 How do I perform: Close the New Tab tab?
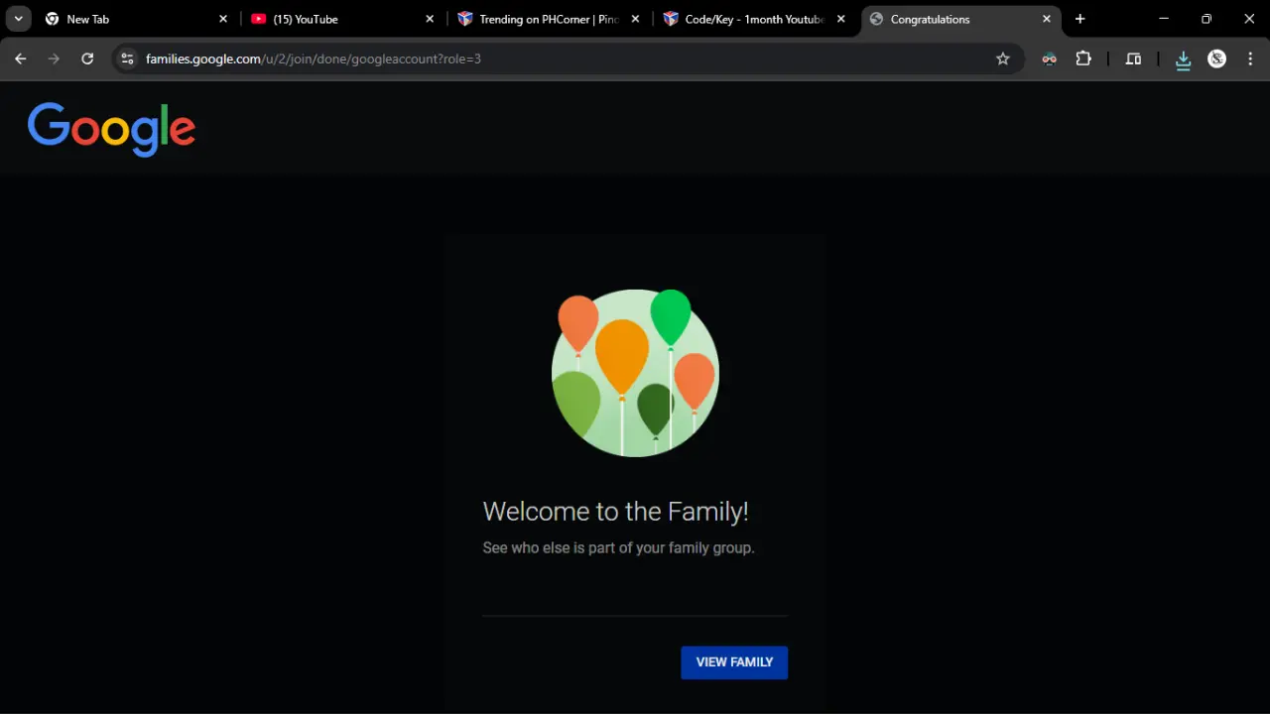tap(223, 19)
